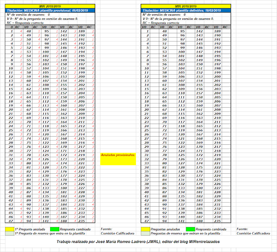This screenshot has height=252, width=277.
Task: Click '1ª Pregunta de reserva que entra en la plantilla'
Action: (x=50, y=233)
